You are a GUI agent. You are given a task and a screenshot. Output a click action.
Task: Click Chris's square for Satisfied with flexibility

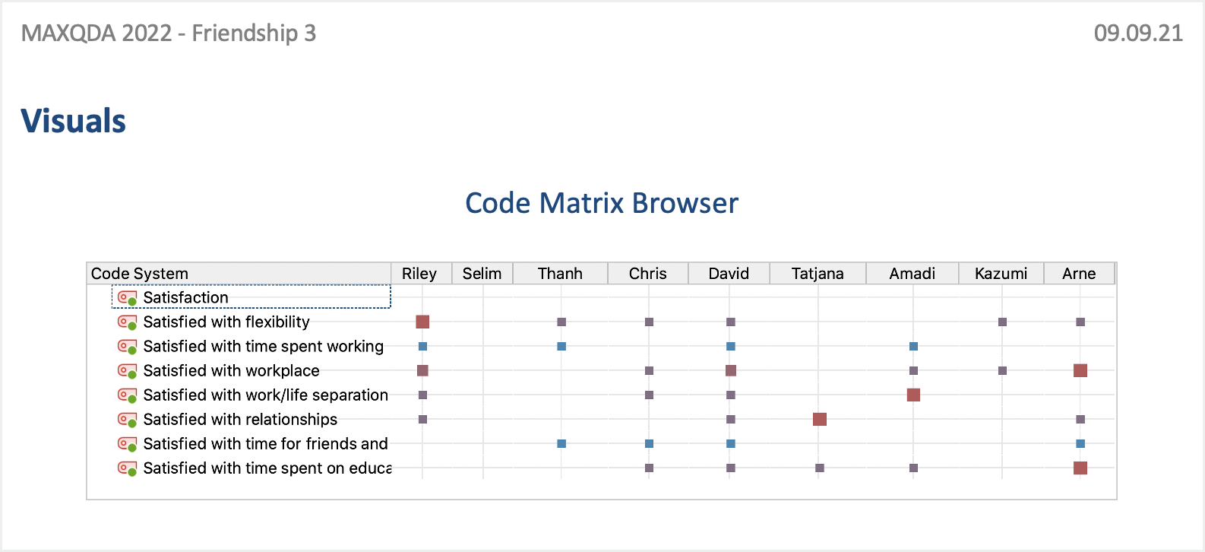649,322
